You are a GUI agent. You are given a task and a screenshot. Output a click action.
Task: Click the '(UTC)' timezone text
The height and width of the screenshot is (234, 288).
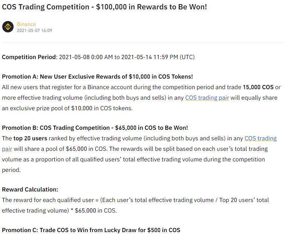187,57
